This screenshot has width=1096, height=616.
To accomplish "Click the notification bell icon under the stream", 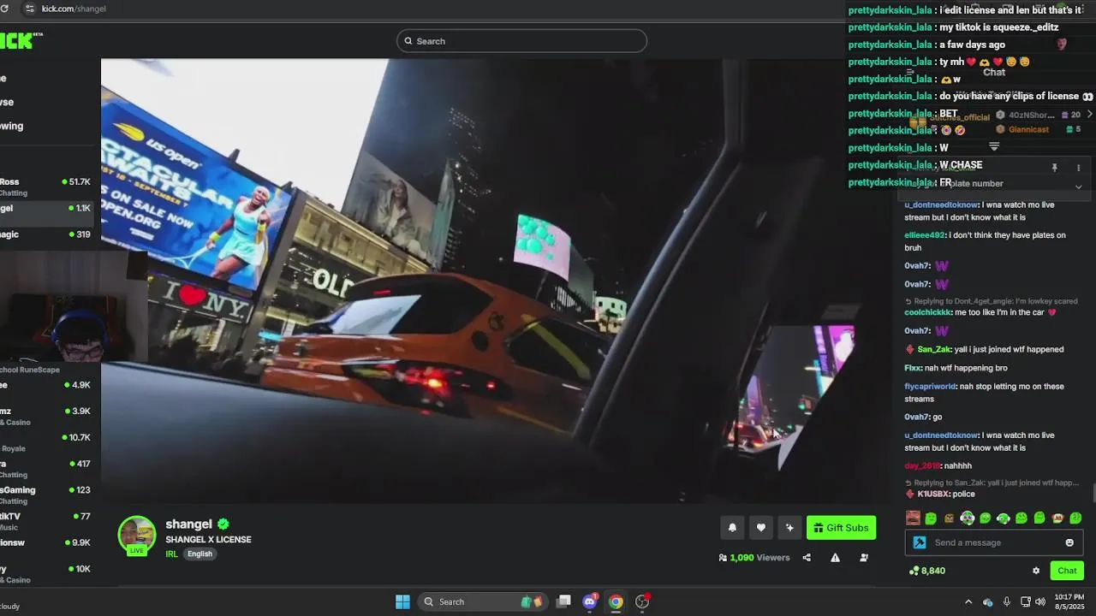I will (732, 528).
